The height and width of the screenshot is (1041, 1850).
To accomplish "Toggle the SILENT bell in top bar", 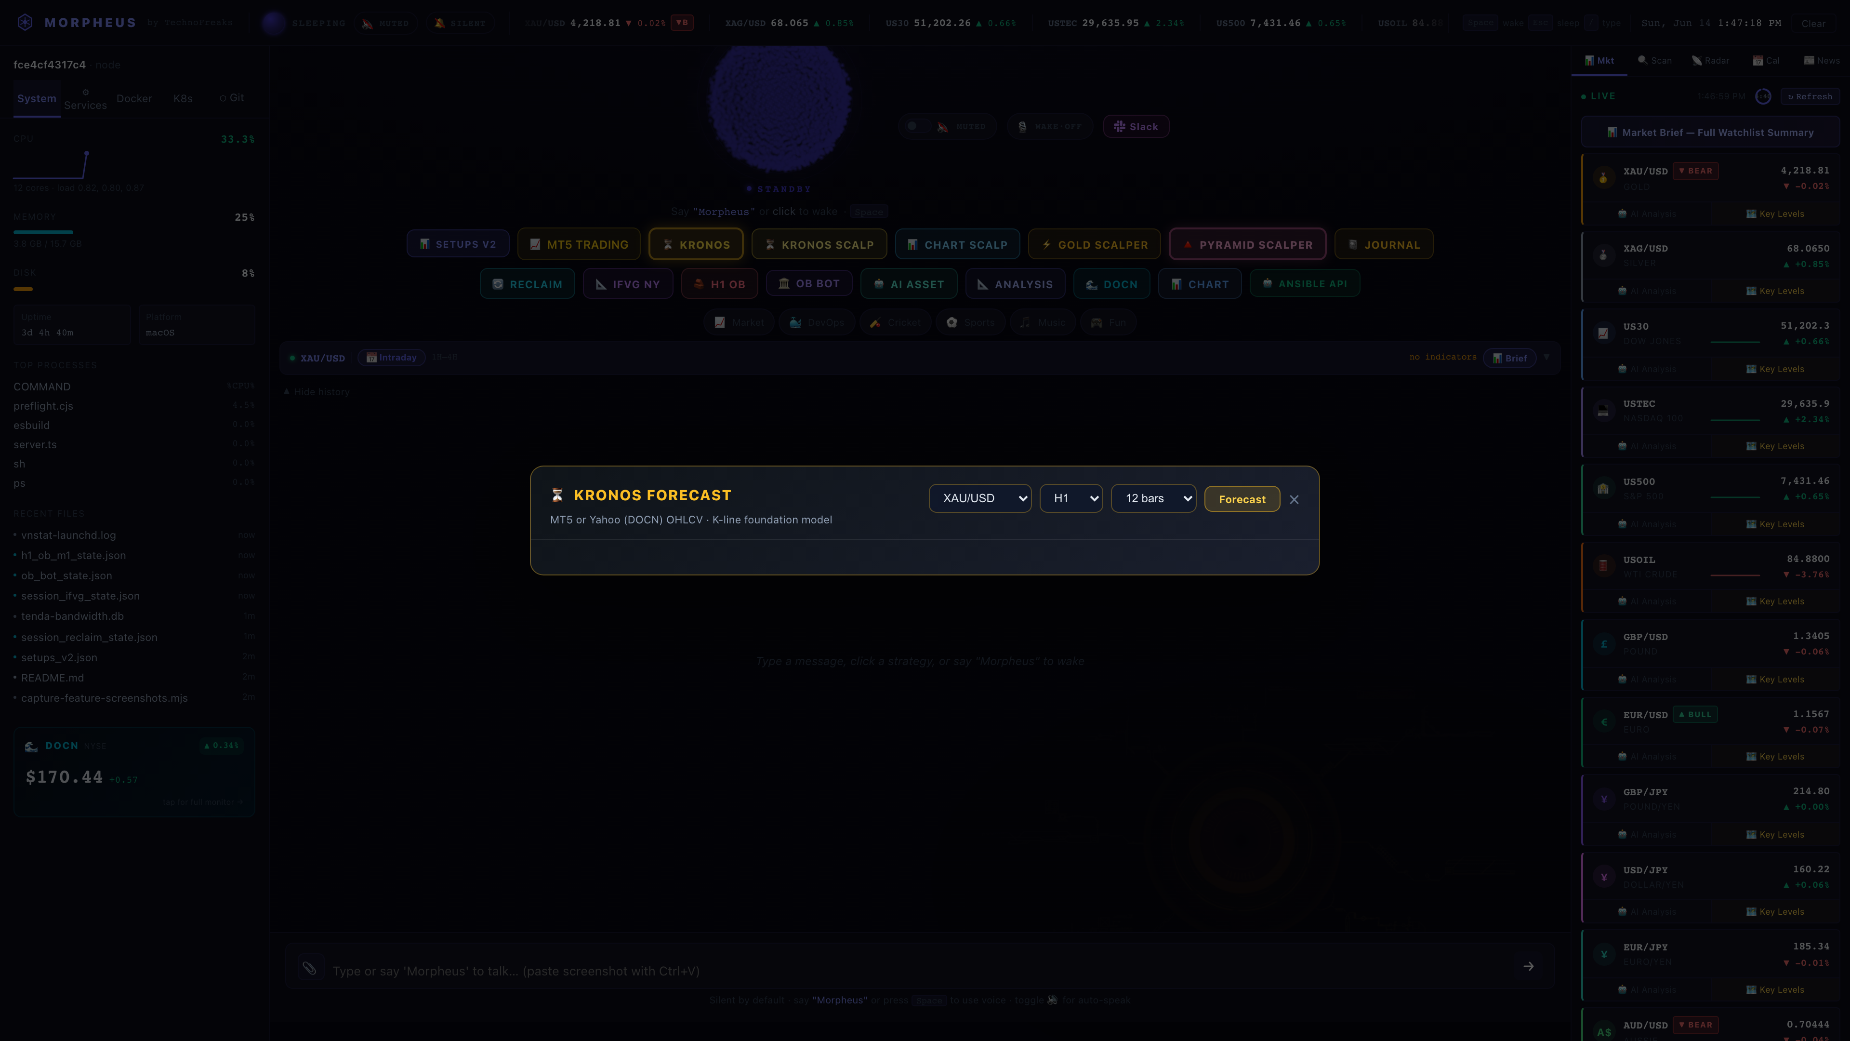I will (x=460, y=23).
